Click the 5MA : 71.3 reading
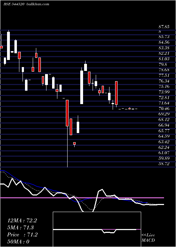The height and width of the screenshot is (247, 176). pos(20,228)
